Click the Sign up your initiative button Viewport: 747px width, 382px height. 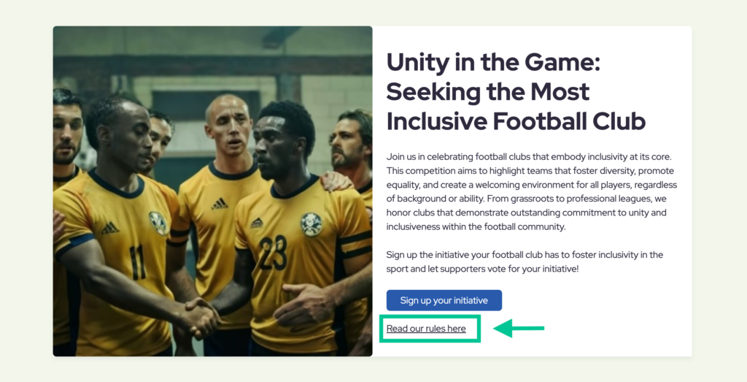click(x=444, y=300)
